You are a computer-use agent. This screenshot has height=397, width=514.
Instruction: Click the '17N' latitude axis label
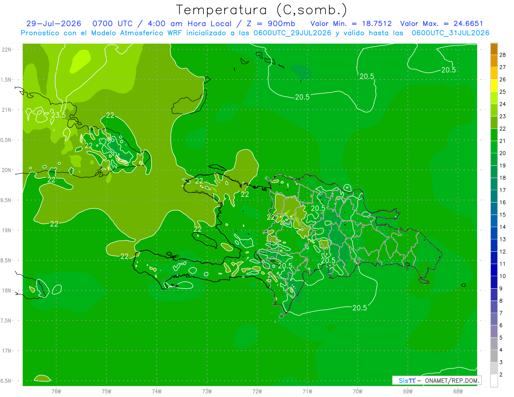pyautogui.click(x=6, y=351)
